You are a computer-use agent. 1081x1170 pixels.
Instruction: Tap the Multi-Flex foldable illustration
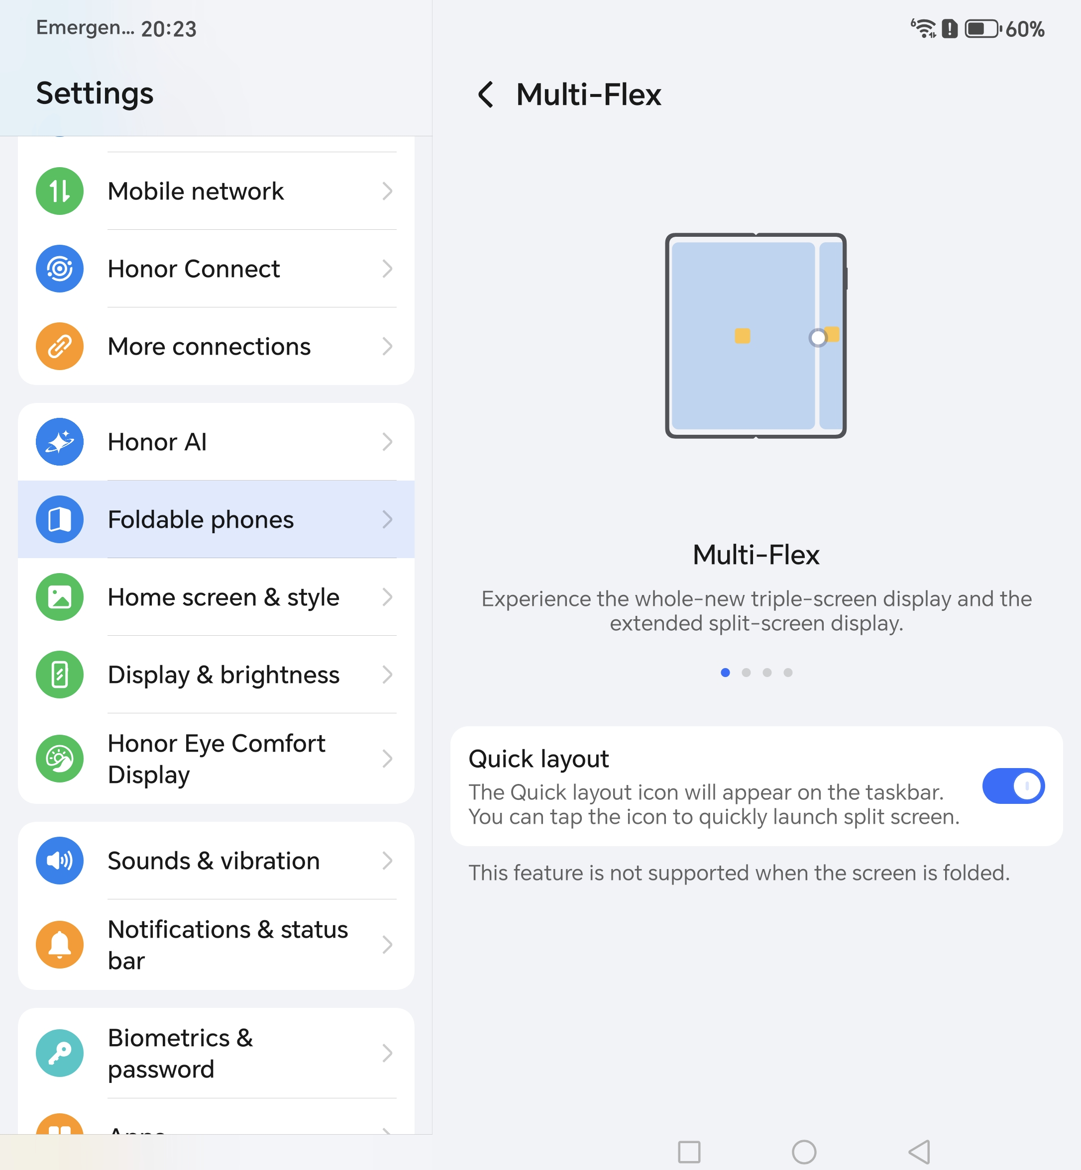coord(757,336)
